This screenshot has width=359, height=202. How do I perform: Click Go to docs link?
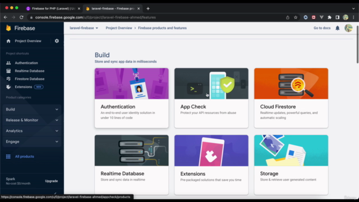(x=322, y=28)
